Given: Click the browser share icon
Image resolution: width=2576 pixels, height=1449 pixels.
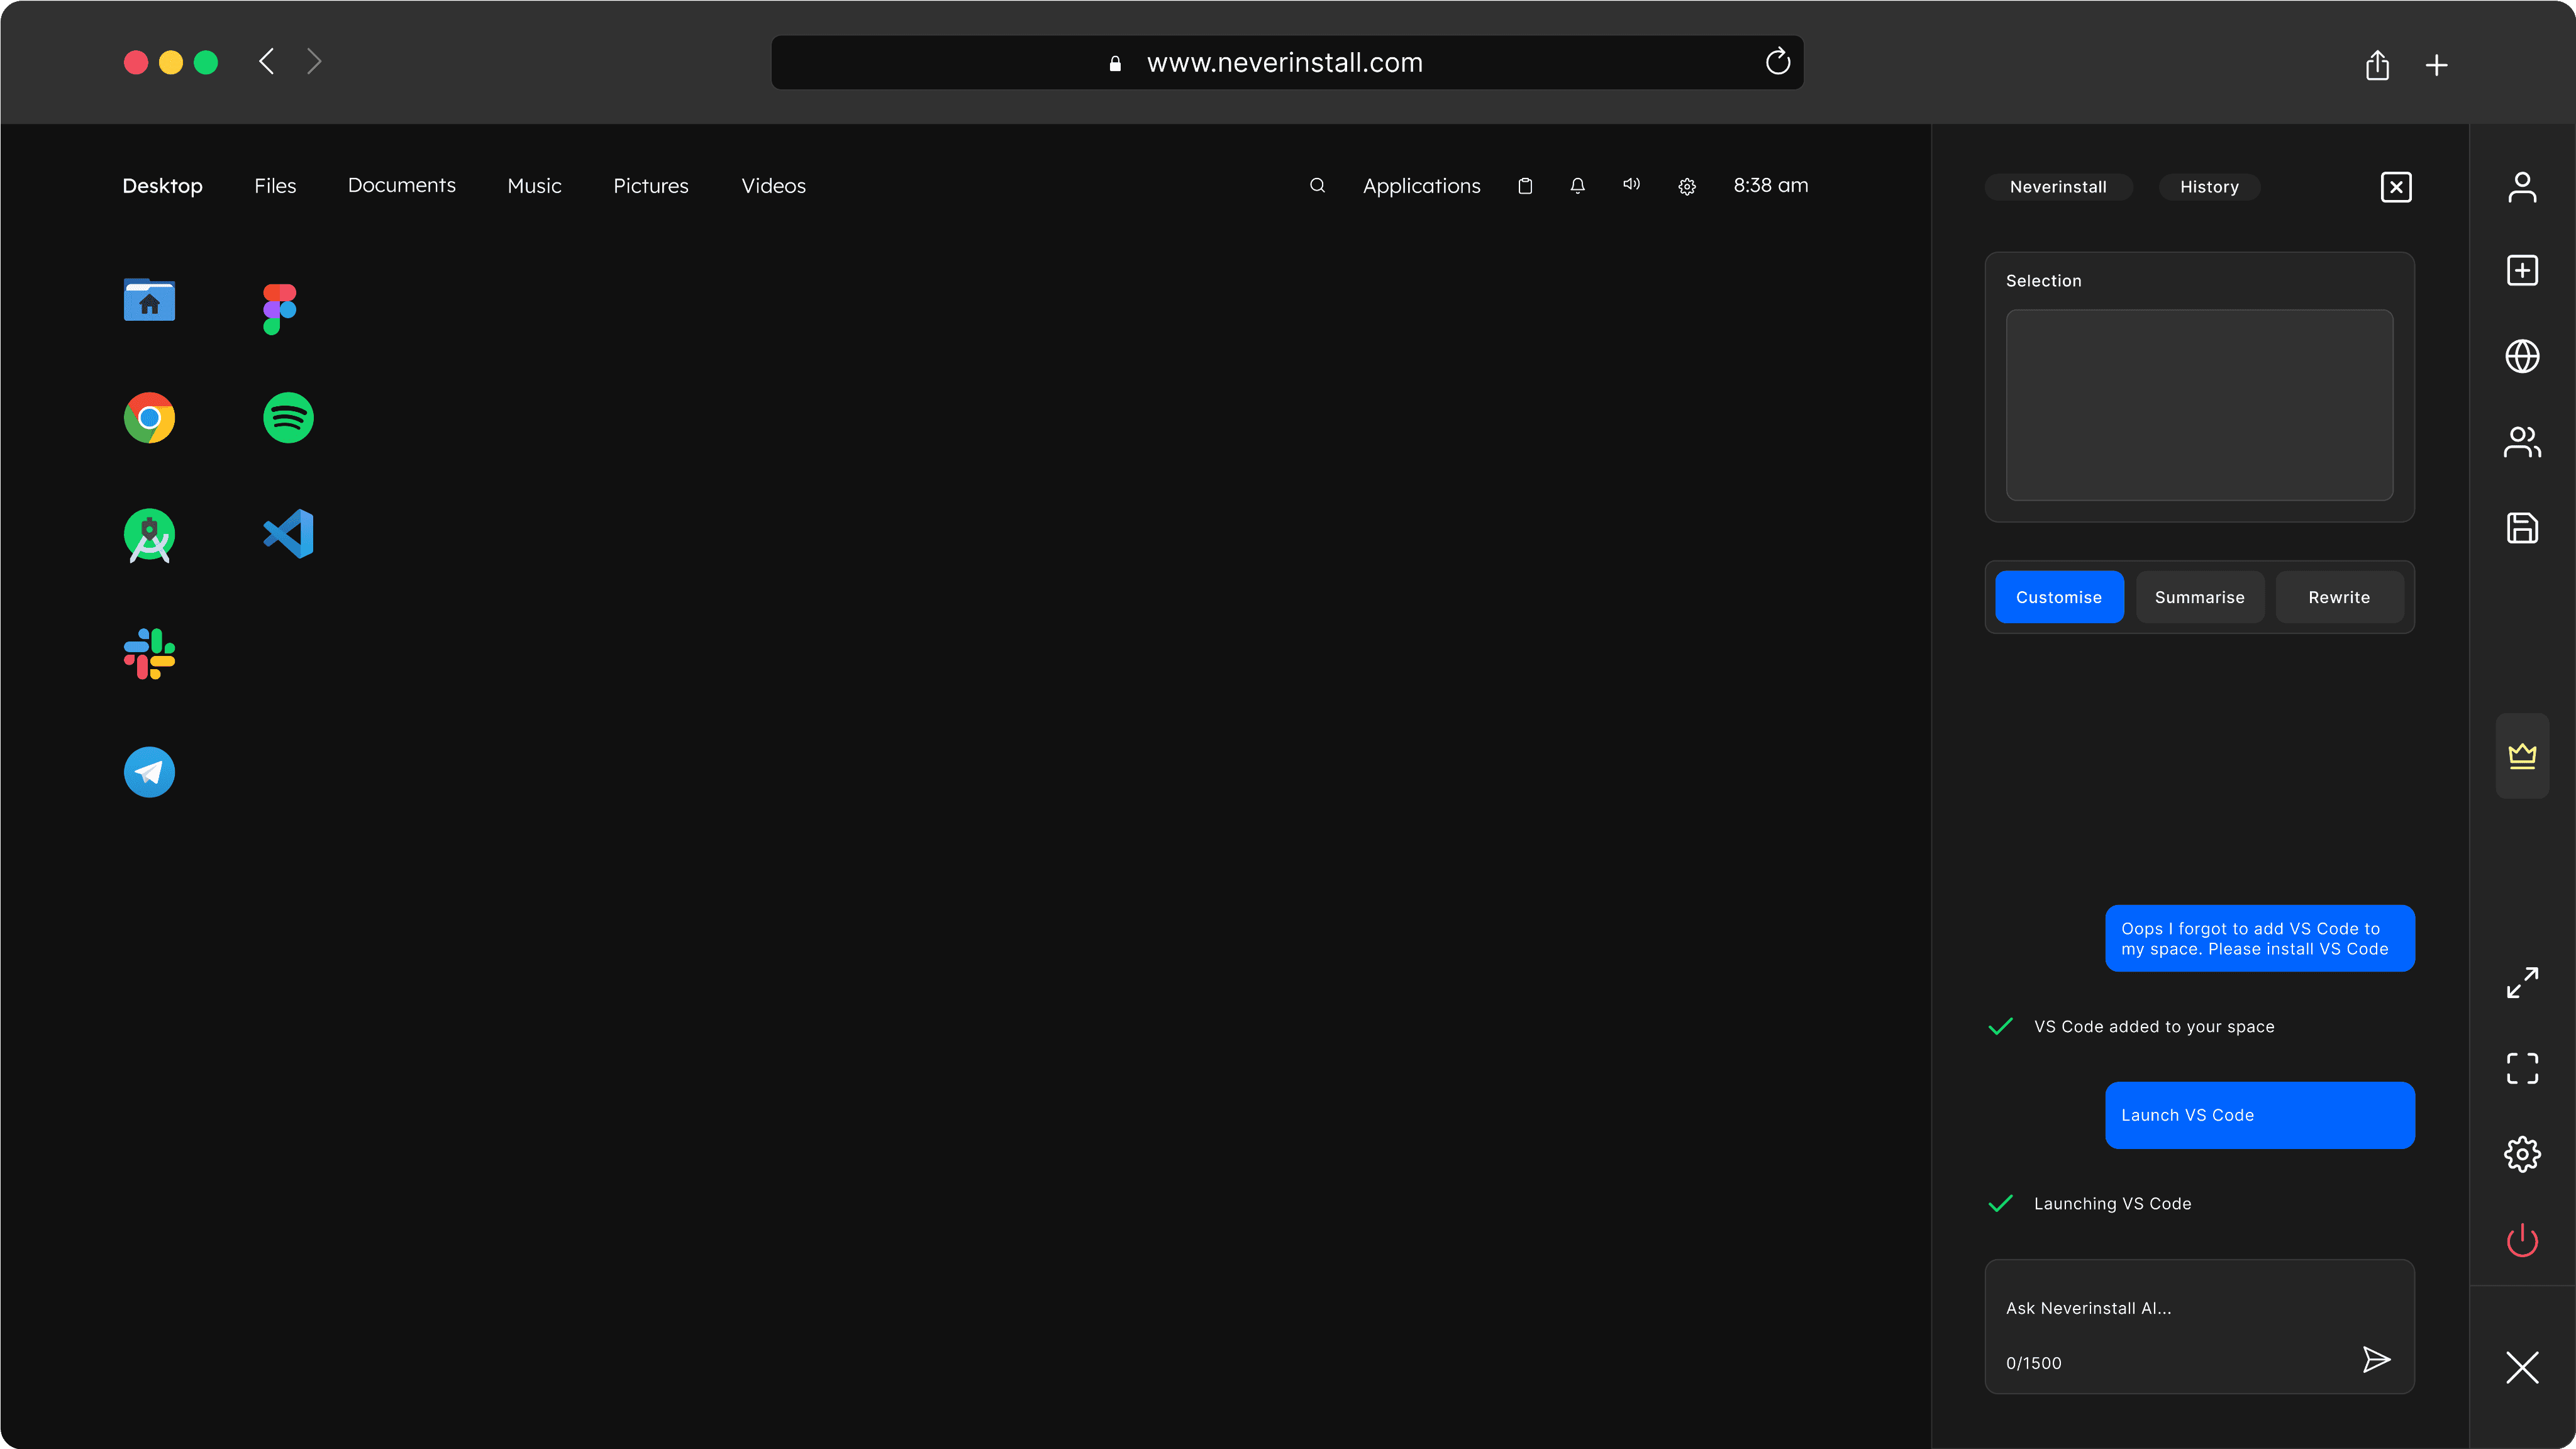Looking at the screenshot, I should [2377, 65].
